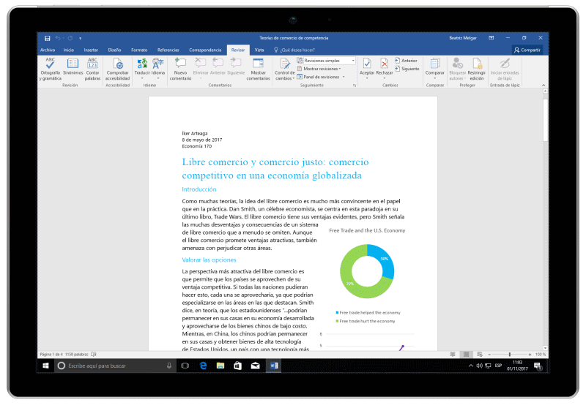Collapse the ribbon with the chevron

click(x=544, y=86)
